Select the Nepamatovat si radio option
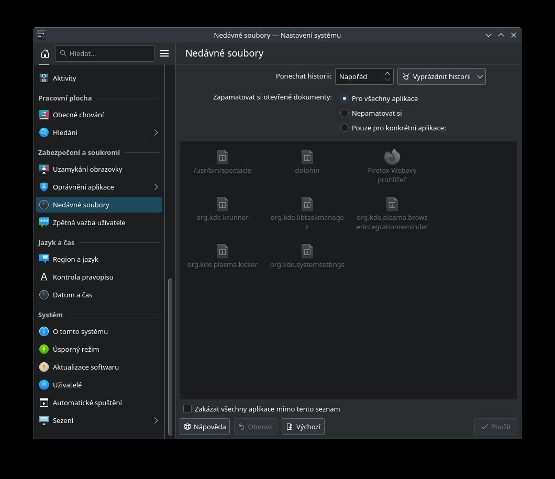 [x=345, y=113]
